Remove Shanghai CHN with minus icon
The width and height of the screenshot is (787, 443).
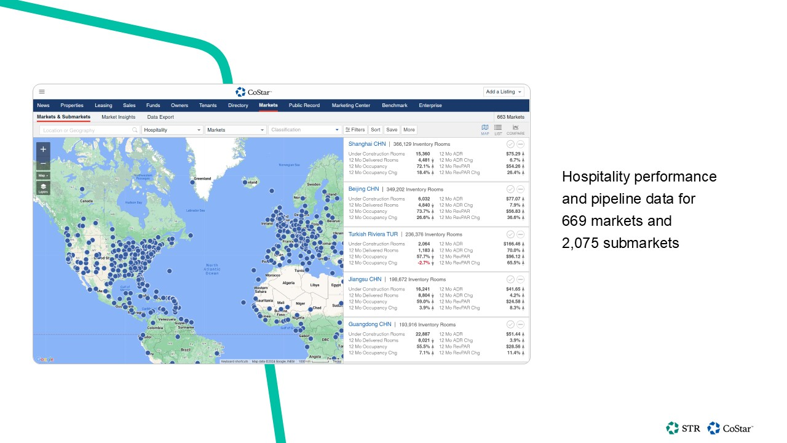520,144
